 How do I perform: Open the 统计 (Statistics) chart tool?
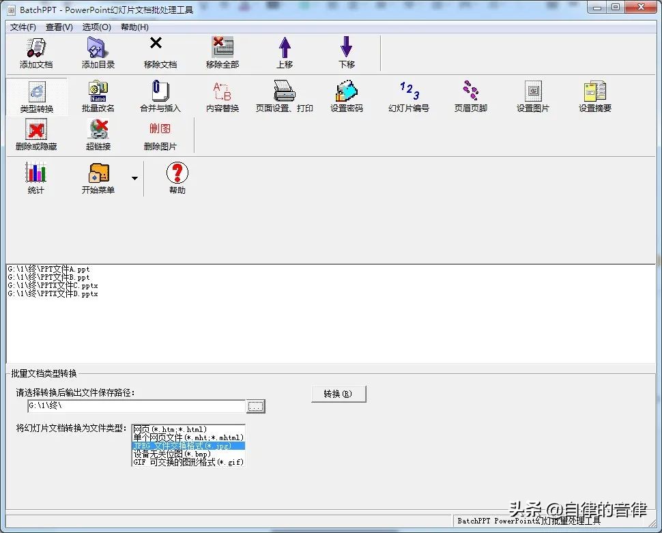36,178
